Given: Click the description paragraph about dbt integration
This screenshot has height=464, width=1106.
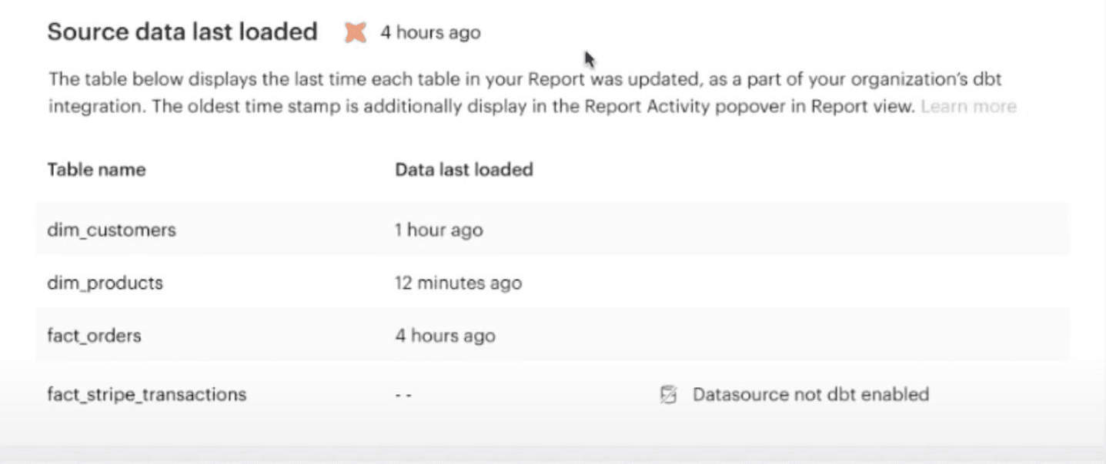Looking at the screenshot, I should coord(523,92).
